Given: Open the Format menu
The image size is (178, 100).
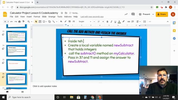Looking at the screenshot, I should click(x=37, y=17).
